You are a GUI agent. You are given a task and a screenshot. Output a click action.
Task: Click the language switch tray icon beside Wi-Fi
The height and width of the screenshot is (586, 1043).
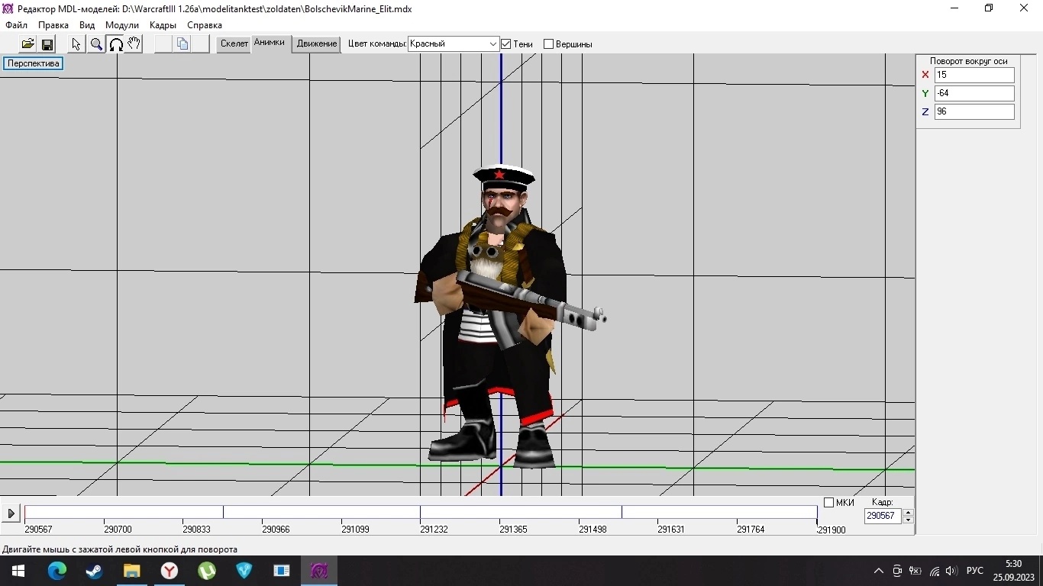click(x=915, y=571)
